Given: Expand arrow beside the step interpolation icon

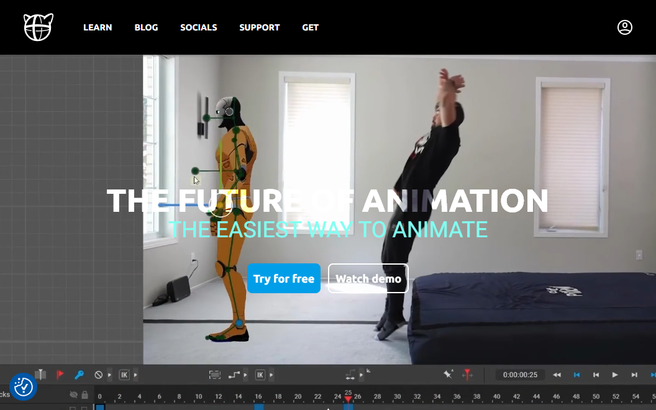Looking at the screenshot, I should click(x=246, y=375).
